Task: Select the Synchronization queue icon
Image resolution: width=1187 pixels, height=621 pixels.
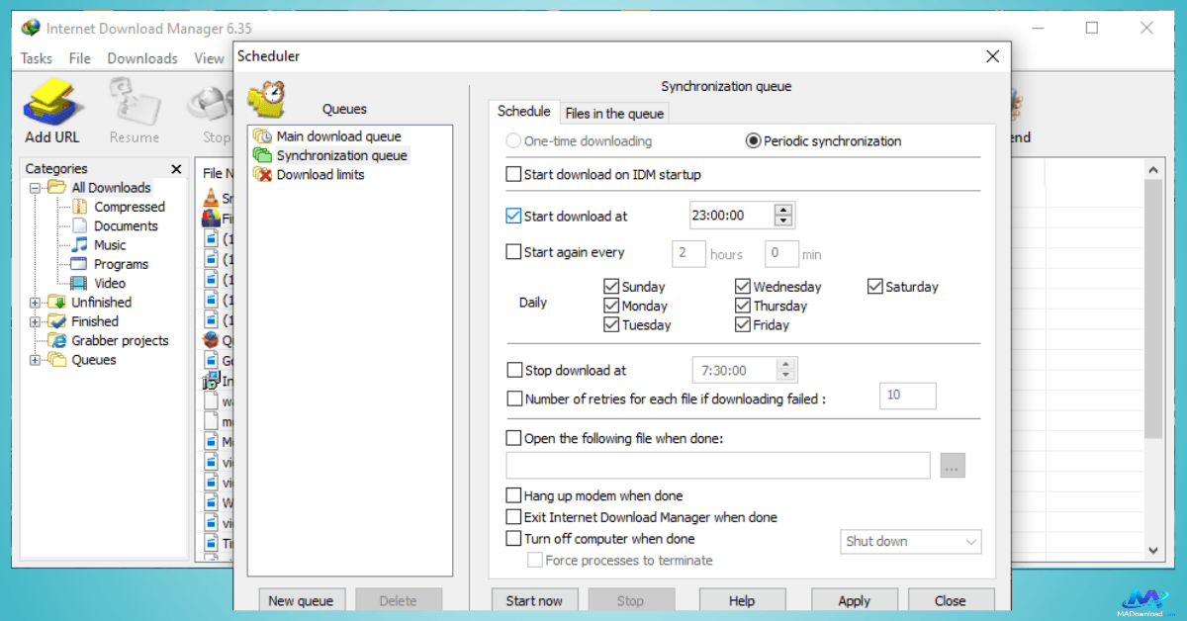Action: [x=262, y=155]
